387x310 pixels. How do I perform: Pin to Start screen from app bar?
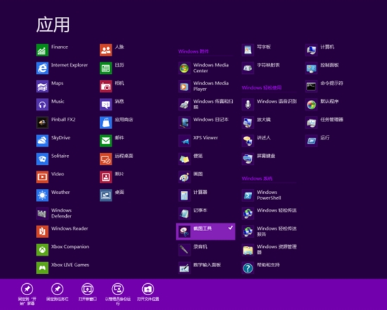pos(27,294)
